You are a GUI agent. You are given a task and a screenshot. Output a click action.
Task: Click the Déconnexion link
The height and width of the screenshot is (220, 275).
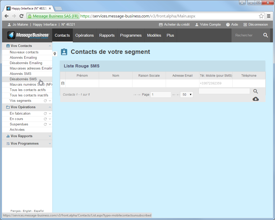(x=255, y=25)
